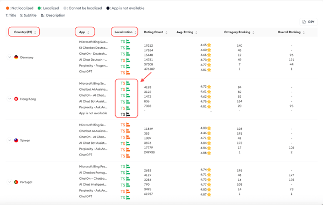Viewport: 323px width, 205px height.
Task: Click the black App is not available legend dot
Action: pos(108,8)
